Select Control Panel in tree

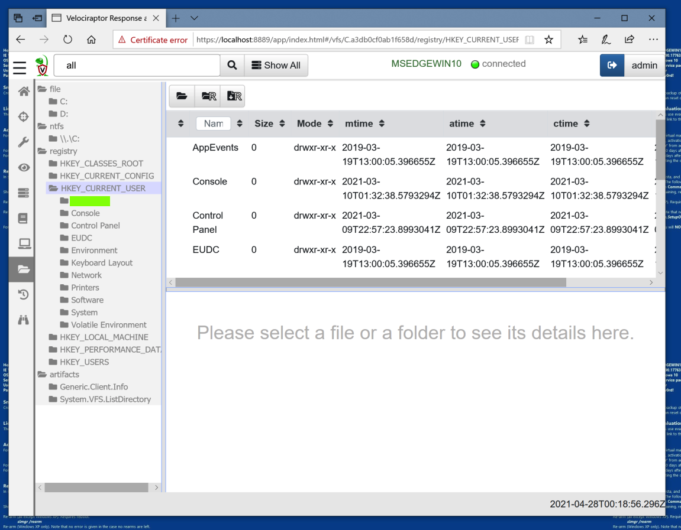click(90, 226)
